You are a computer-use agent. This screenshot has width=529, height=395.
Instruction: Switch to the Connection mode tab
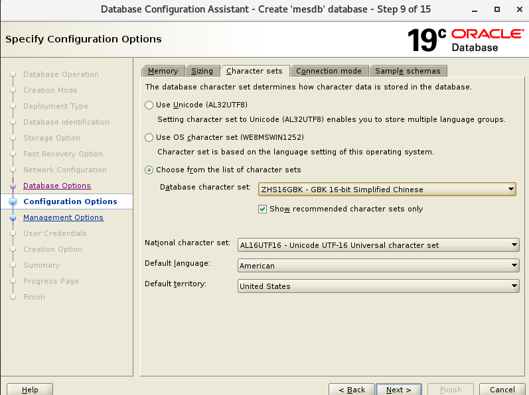pos(329,71)
